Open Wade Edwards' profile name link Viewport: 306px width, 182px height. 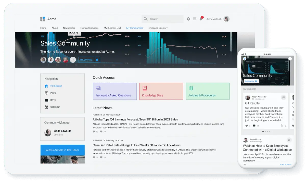62,131
